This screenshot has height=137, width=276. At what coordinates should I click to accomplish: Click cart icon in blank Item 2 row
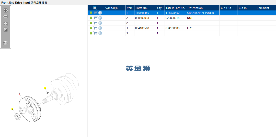point(96,23)
